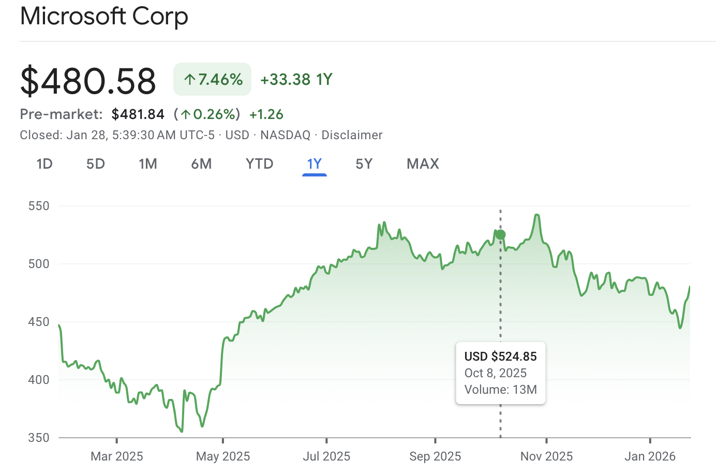Image resolution: width=716 pixels, height=475 pixels.
Task: Click the +7.46% change percentage
Action: 219,79
